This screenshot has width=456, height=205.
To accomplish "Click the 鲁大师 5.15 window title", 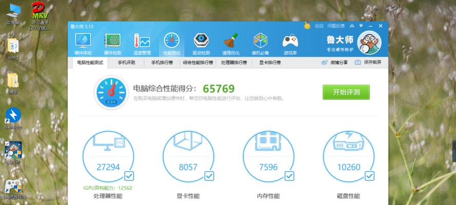I will click(82, 27).
